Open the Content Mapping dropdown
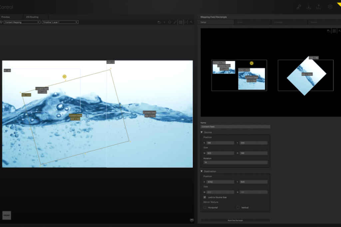The height and width of the screenshot is (227, 341). click(22, 22)
